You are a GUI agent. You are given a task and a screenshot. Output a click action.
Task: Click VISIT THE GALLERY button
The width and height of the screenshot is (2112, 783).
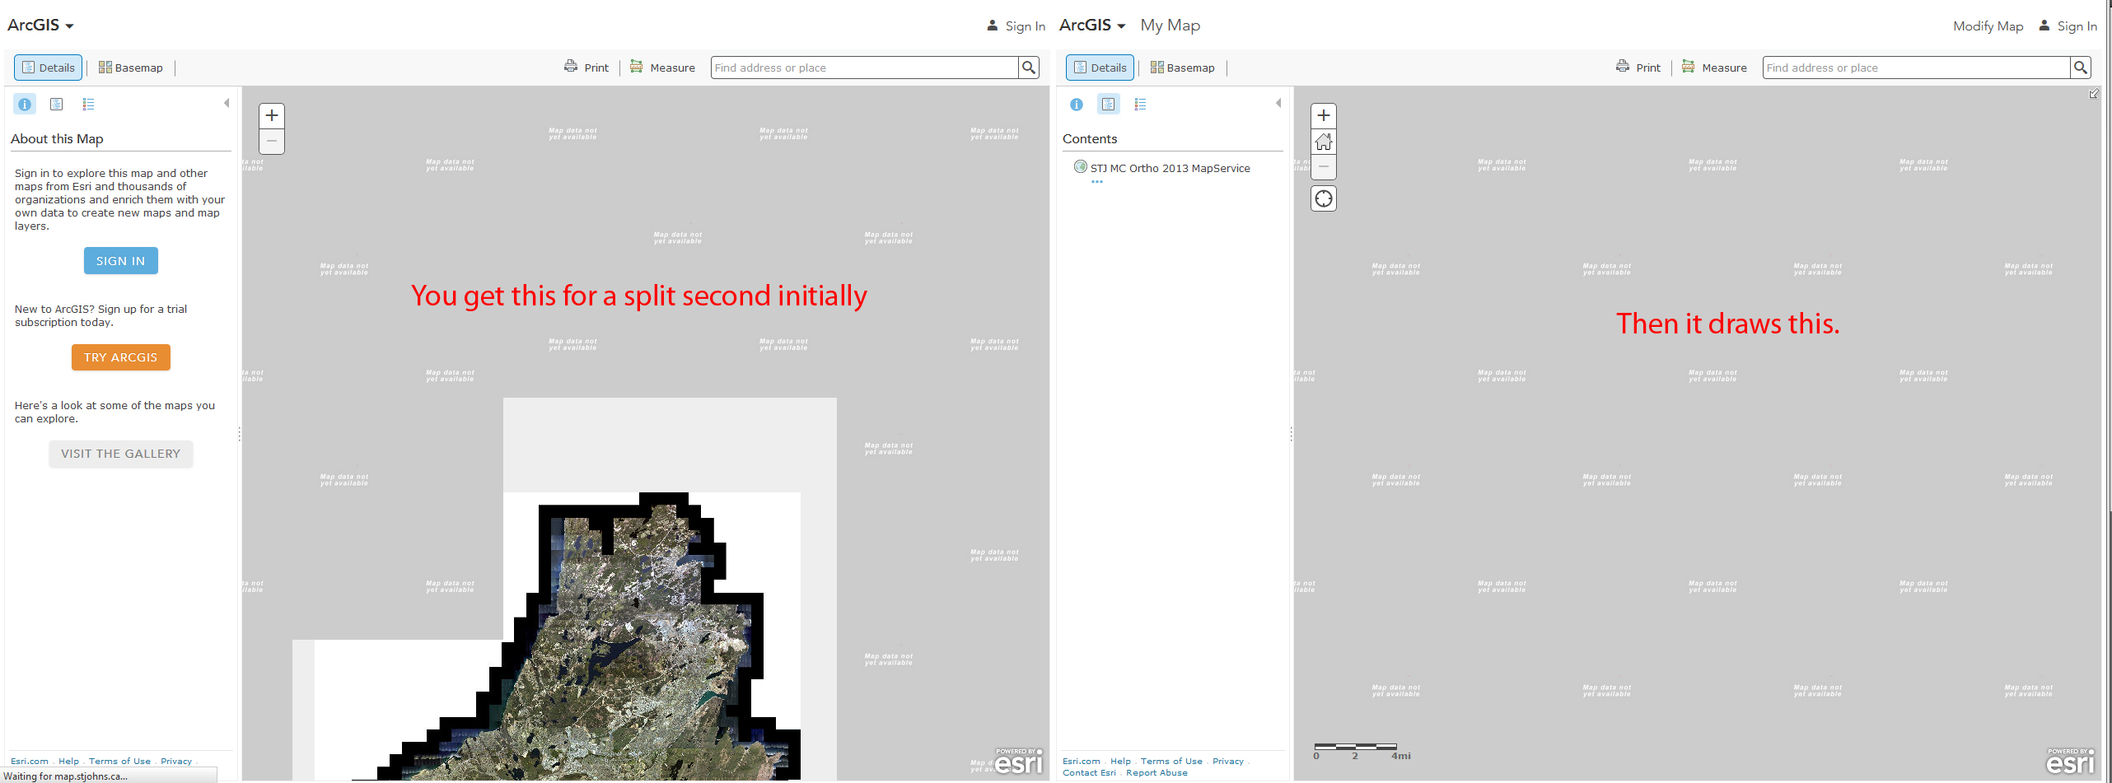120,454
